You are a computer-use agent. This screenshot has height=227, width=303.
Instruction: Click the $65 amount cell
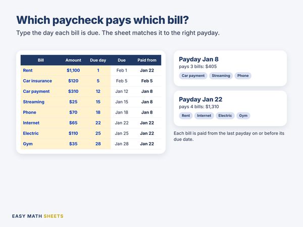click(73, 123)
